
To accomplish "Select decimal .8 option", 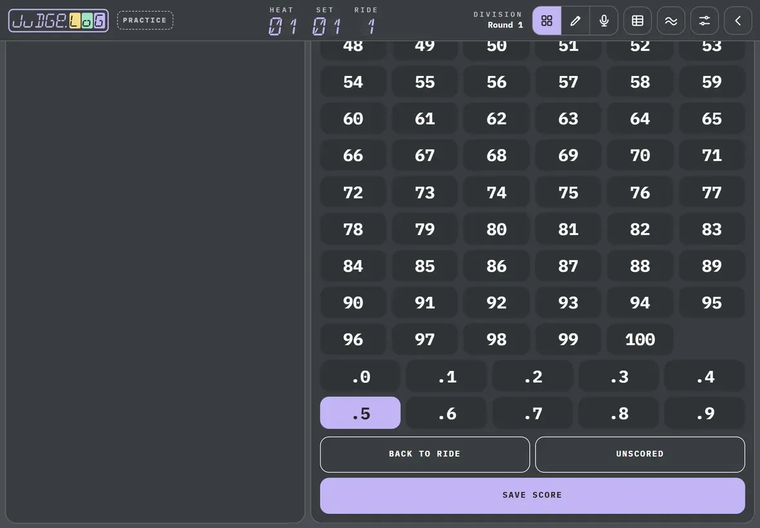I will point(618,413).
